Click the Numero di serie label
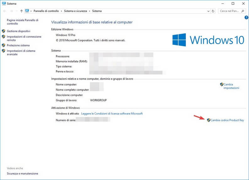Viewport: 249px width, 180px height. click(66, 120)
